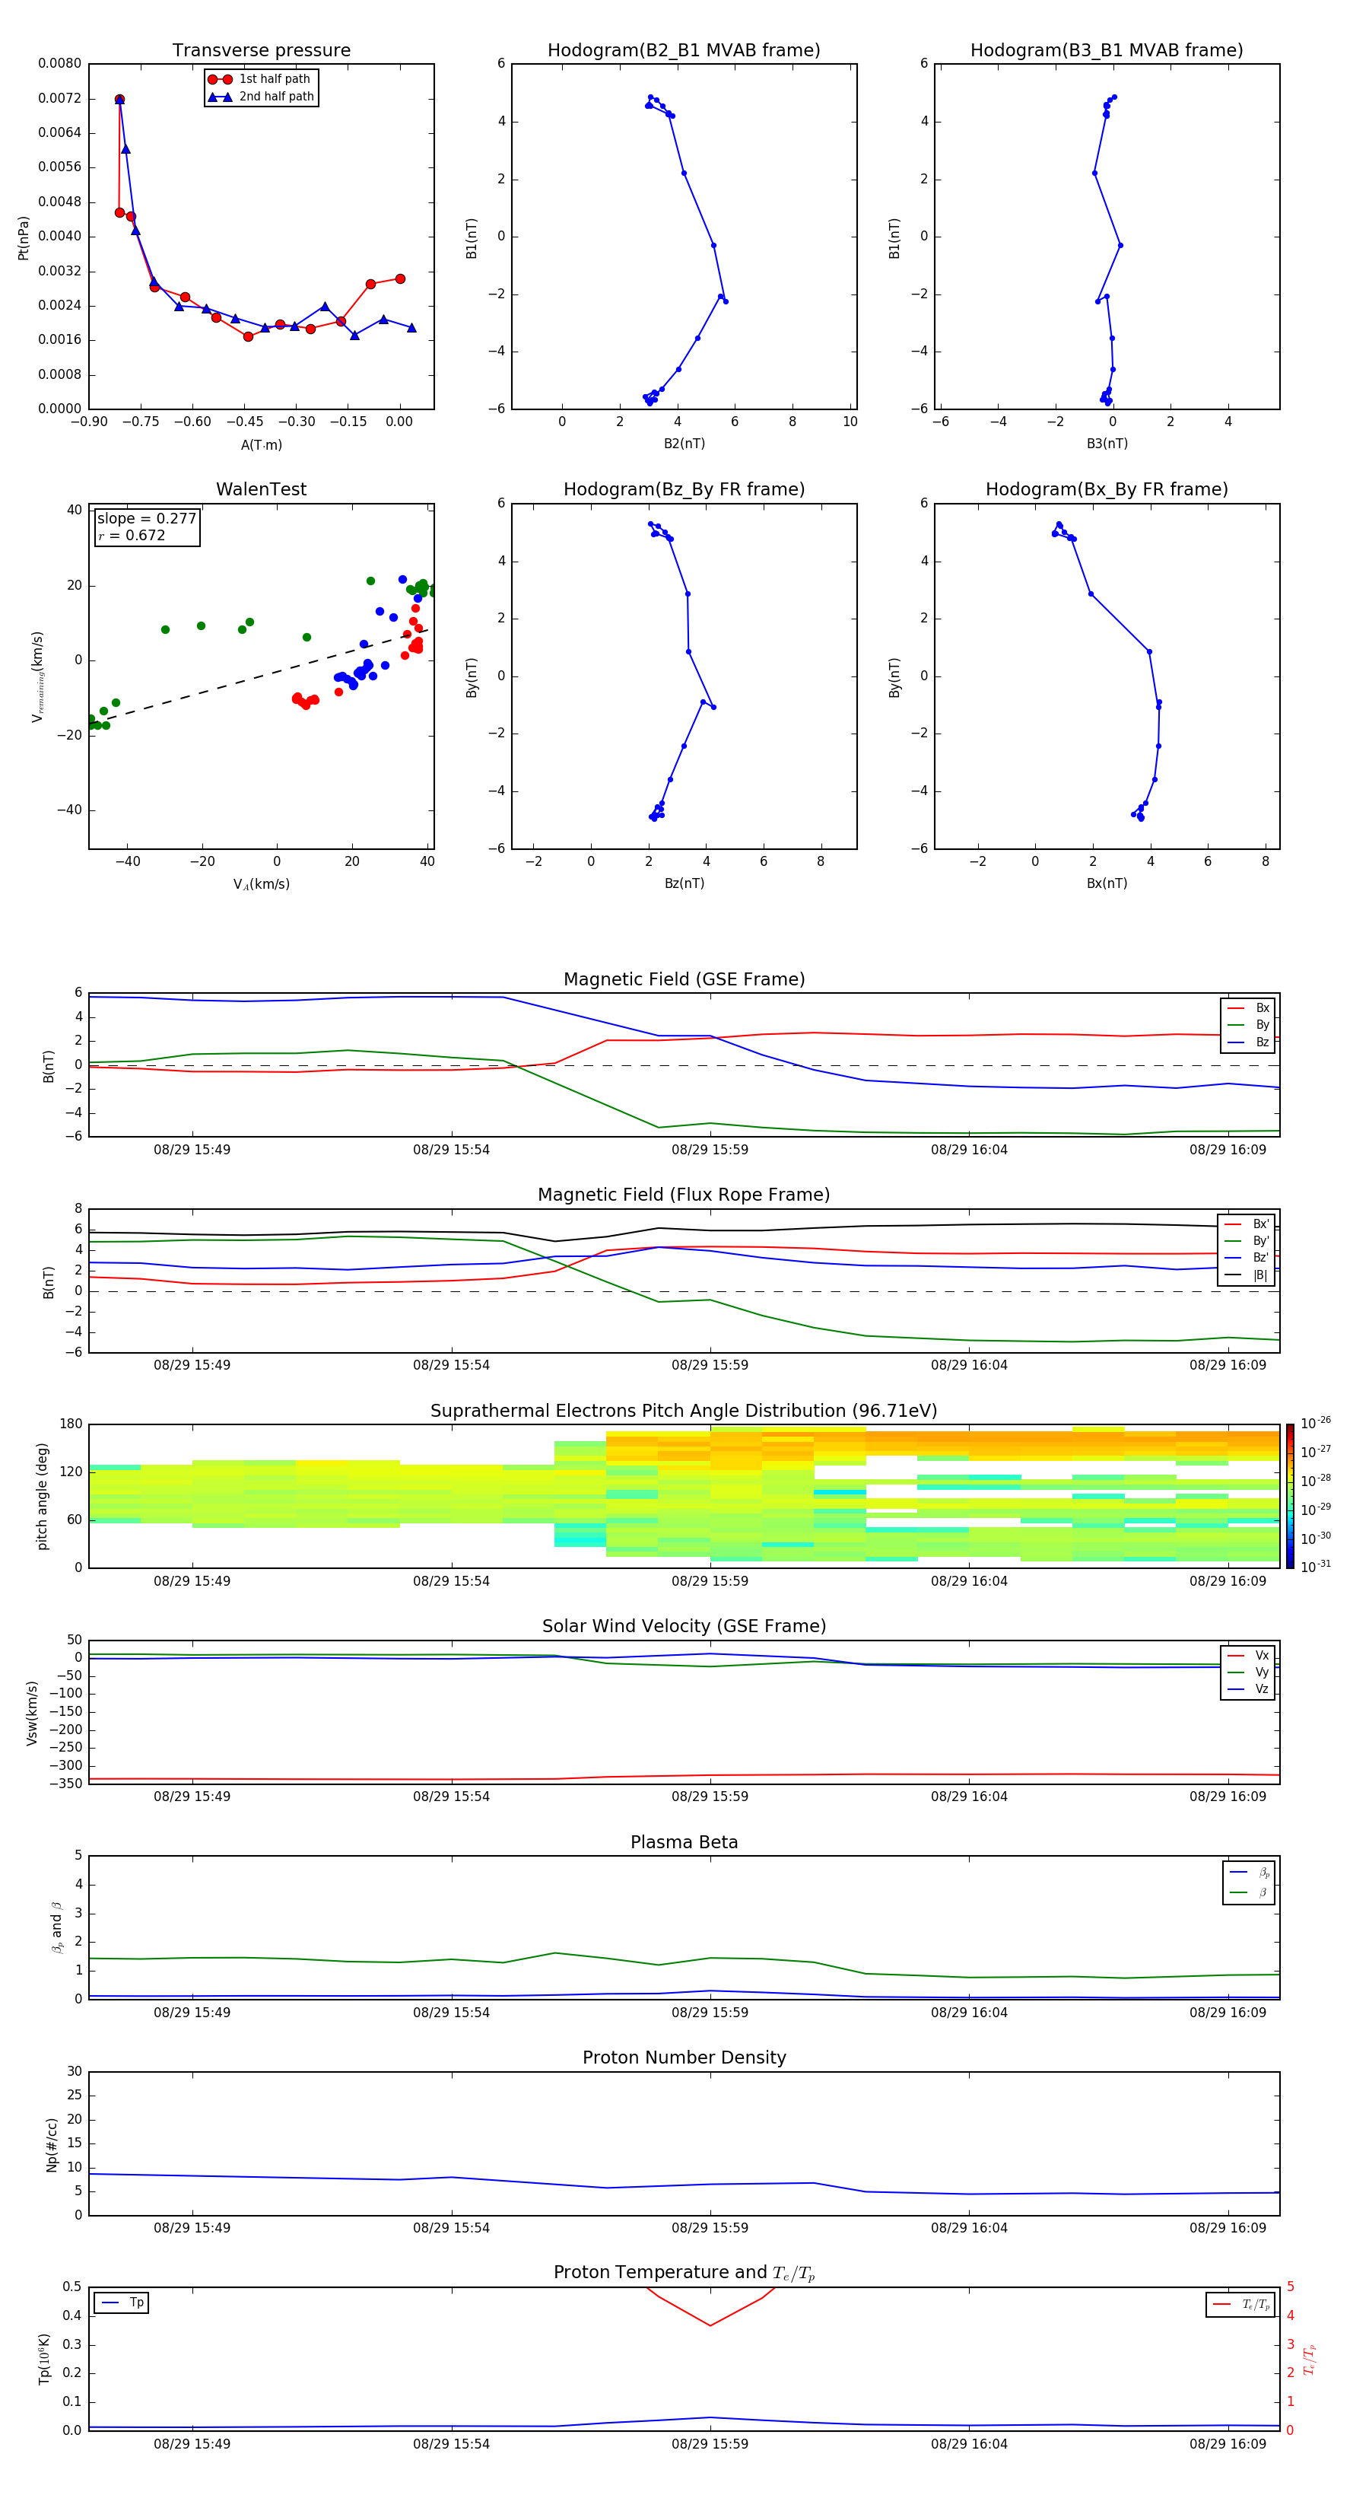Image resolution: width=1369 pixels, height=2511 pixels.
Task: Click the '2nd half path' legend entry
Action: coord(261,97)
